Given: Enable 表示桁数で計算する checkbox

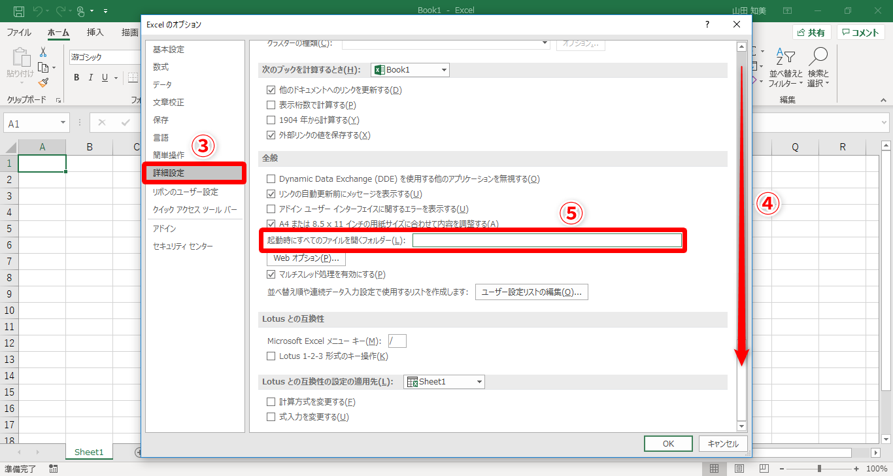Looking at the screenshot, I should click(x=271, y=105).
